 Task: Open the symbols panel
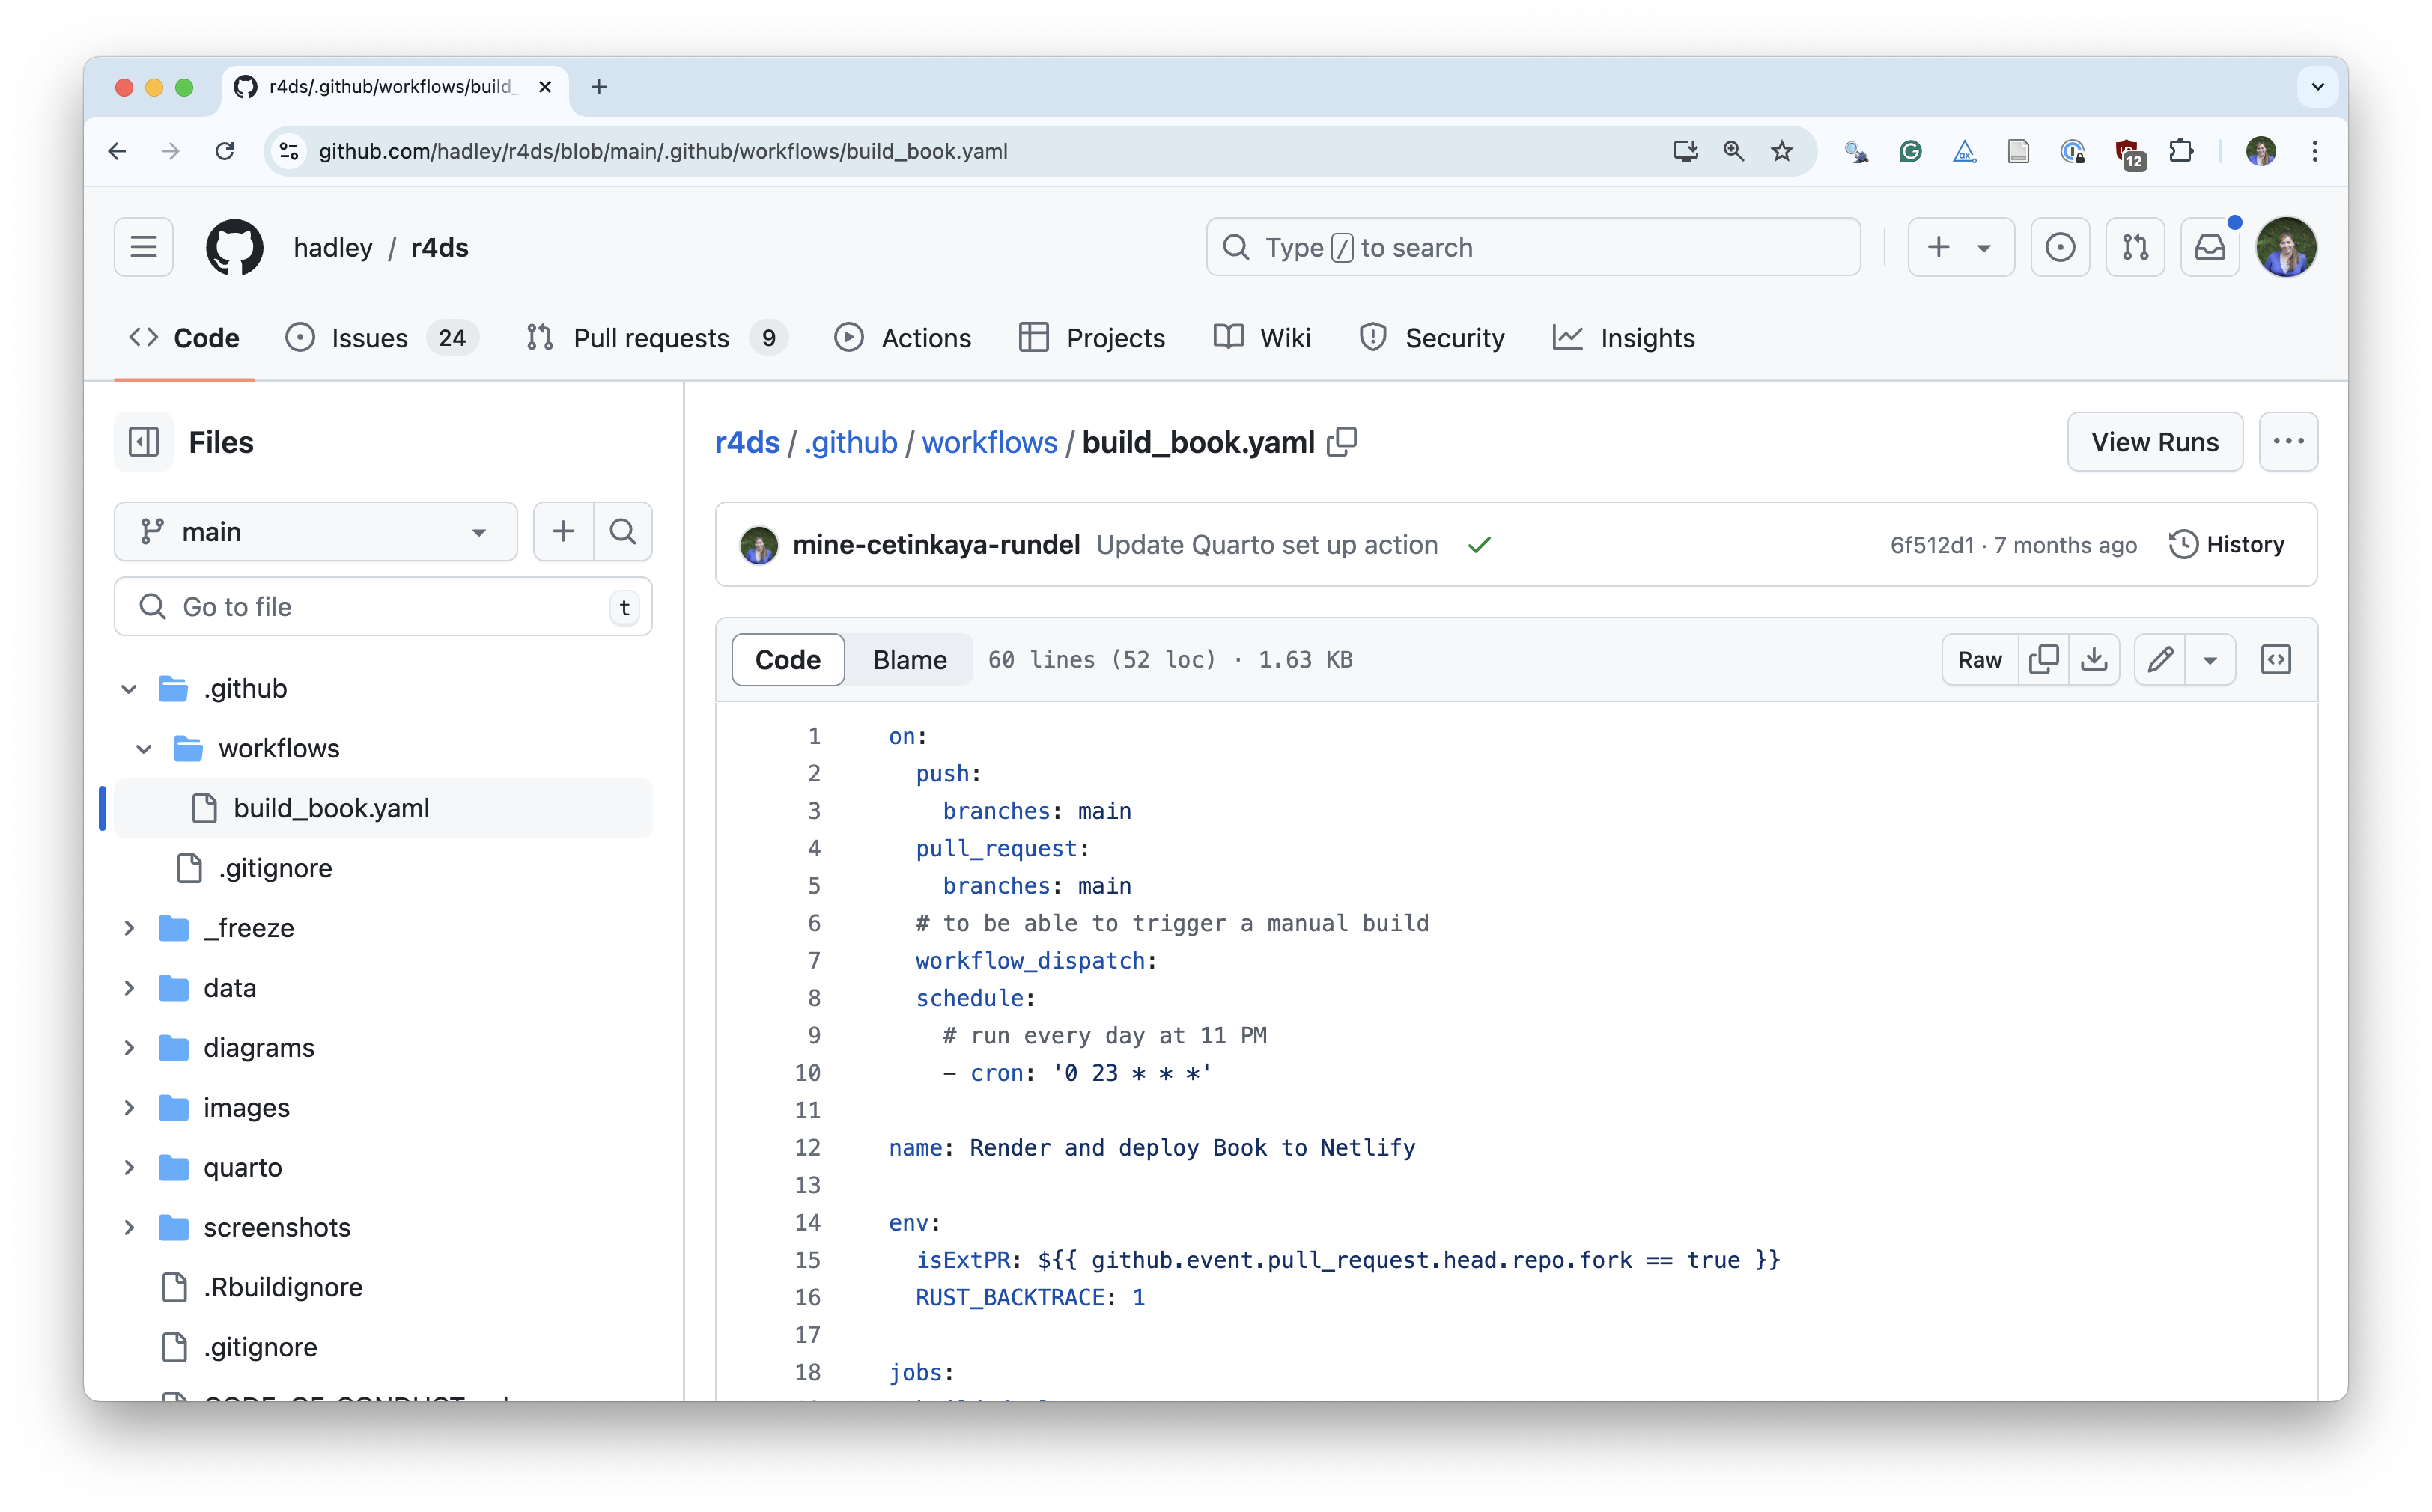[2277, 659]
